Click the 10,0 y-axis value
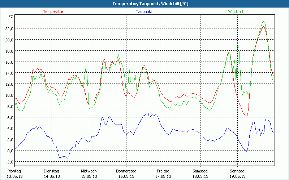This screenshot has width=289, height=180. click(9, 95)
